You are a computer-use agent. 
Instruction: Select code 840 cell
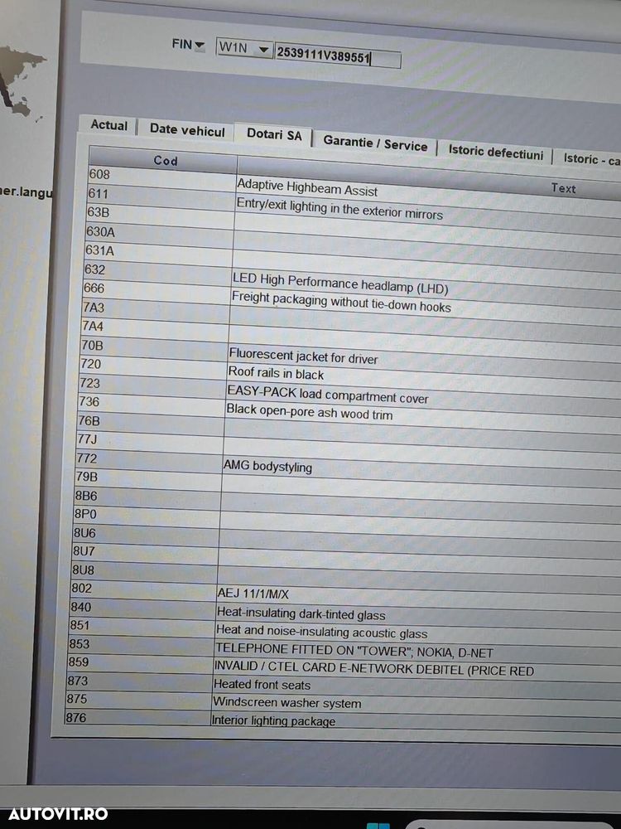(x=142, y=608)
